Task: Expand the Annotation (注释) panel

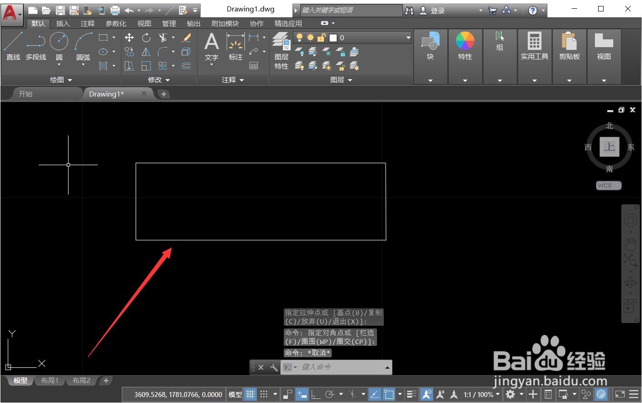Action: [x=233, y=80]
